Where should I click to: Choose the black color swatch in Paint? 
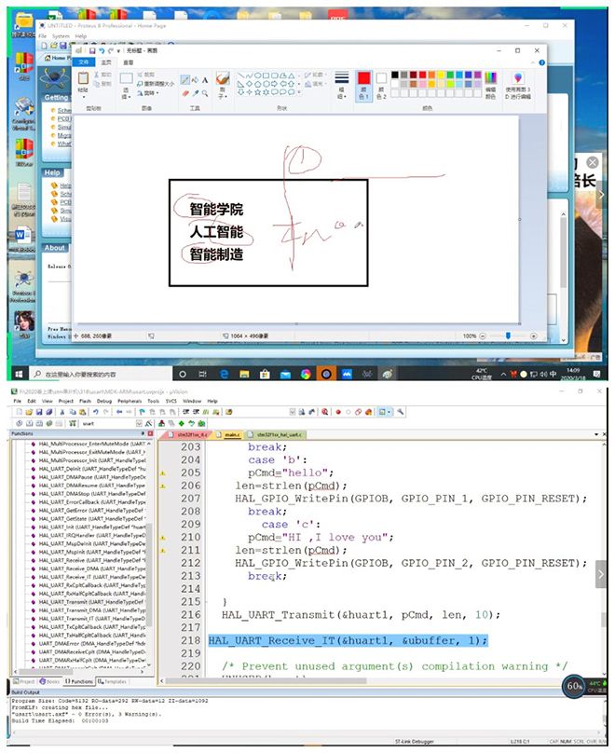[x=395, y=75]
